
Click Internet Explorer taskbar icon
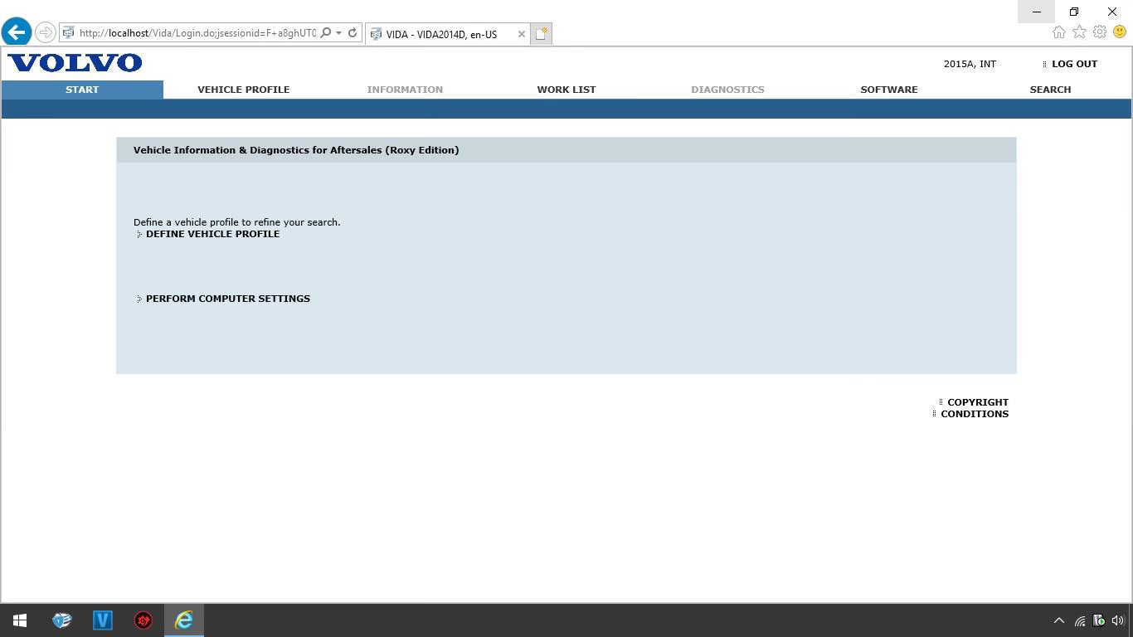[184, 620]
